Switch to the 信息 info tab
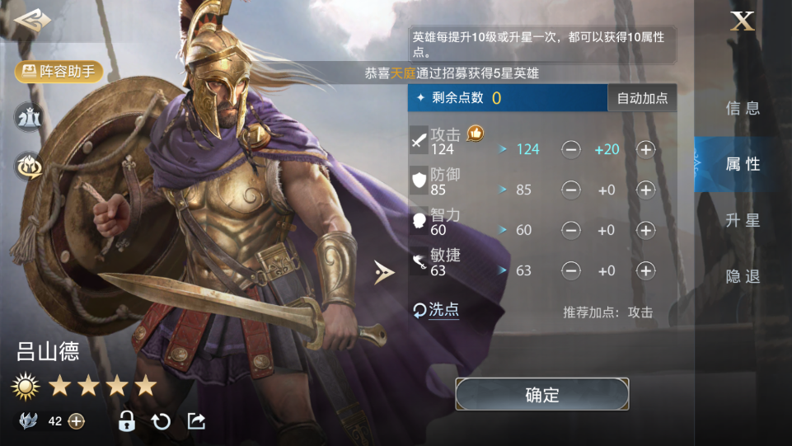This screenshot has height=446, width=792. [x=743, y=108]
